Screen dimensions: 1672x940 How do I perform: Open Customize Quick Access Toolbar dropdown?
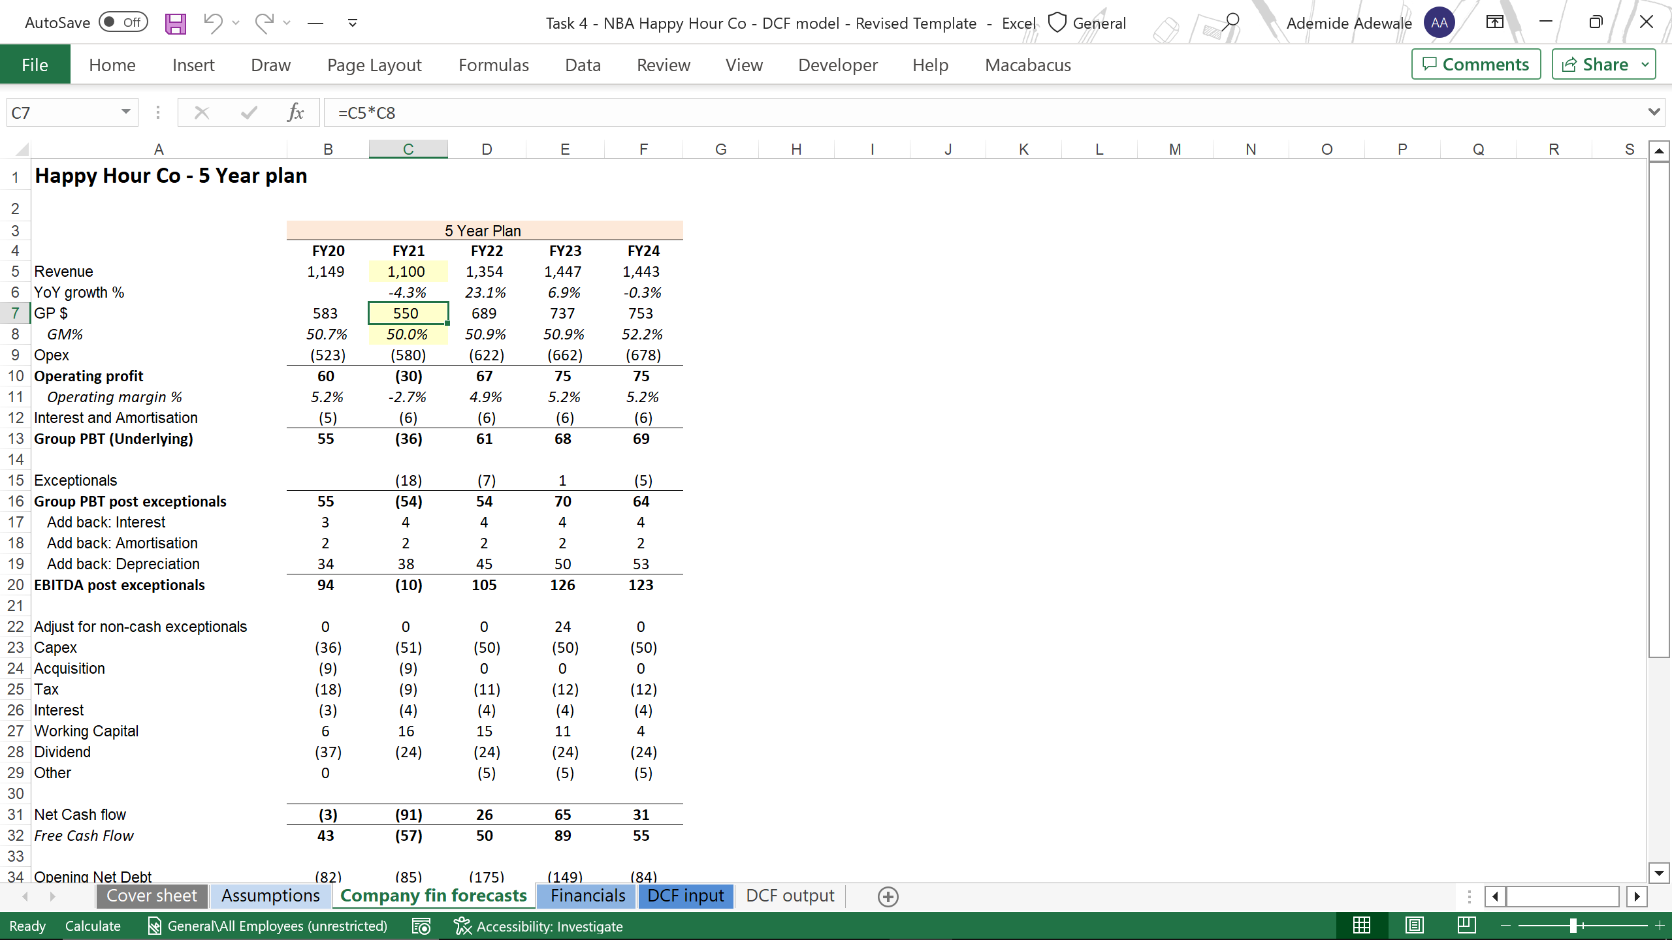(x=353, y=23)
